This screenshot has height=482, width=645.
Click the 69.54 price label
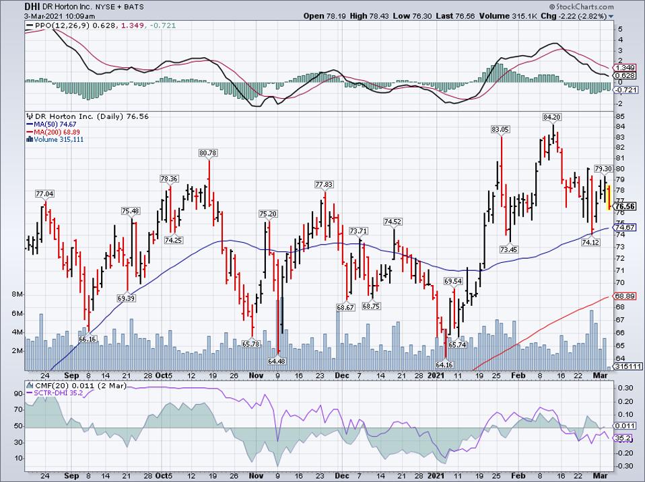coord(453,281)
